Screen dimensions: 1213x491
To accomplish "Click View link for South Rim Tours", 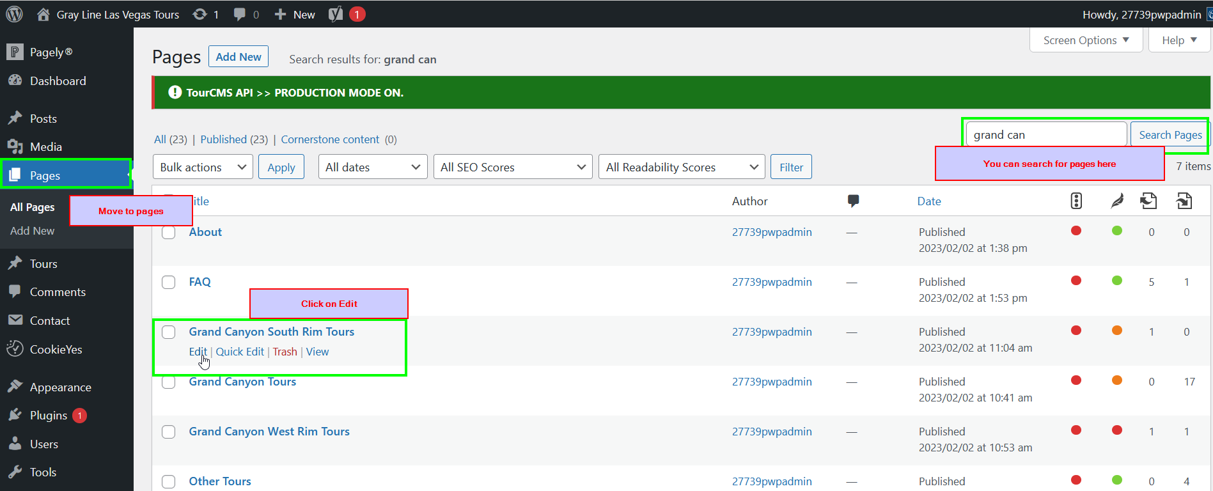I will 317,352.
